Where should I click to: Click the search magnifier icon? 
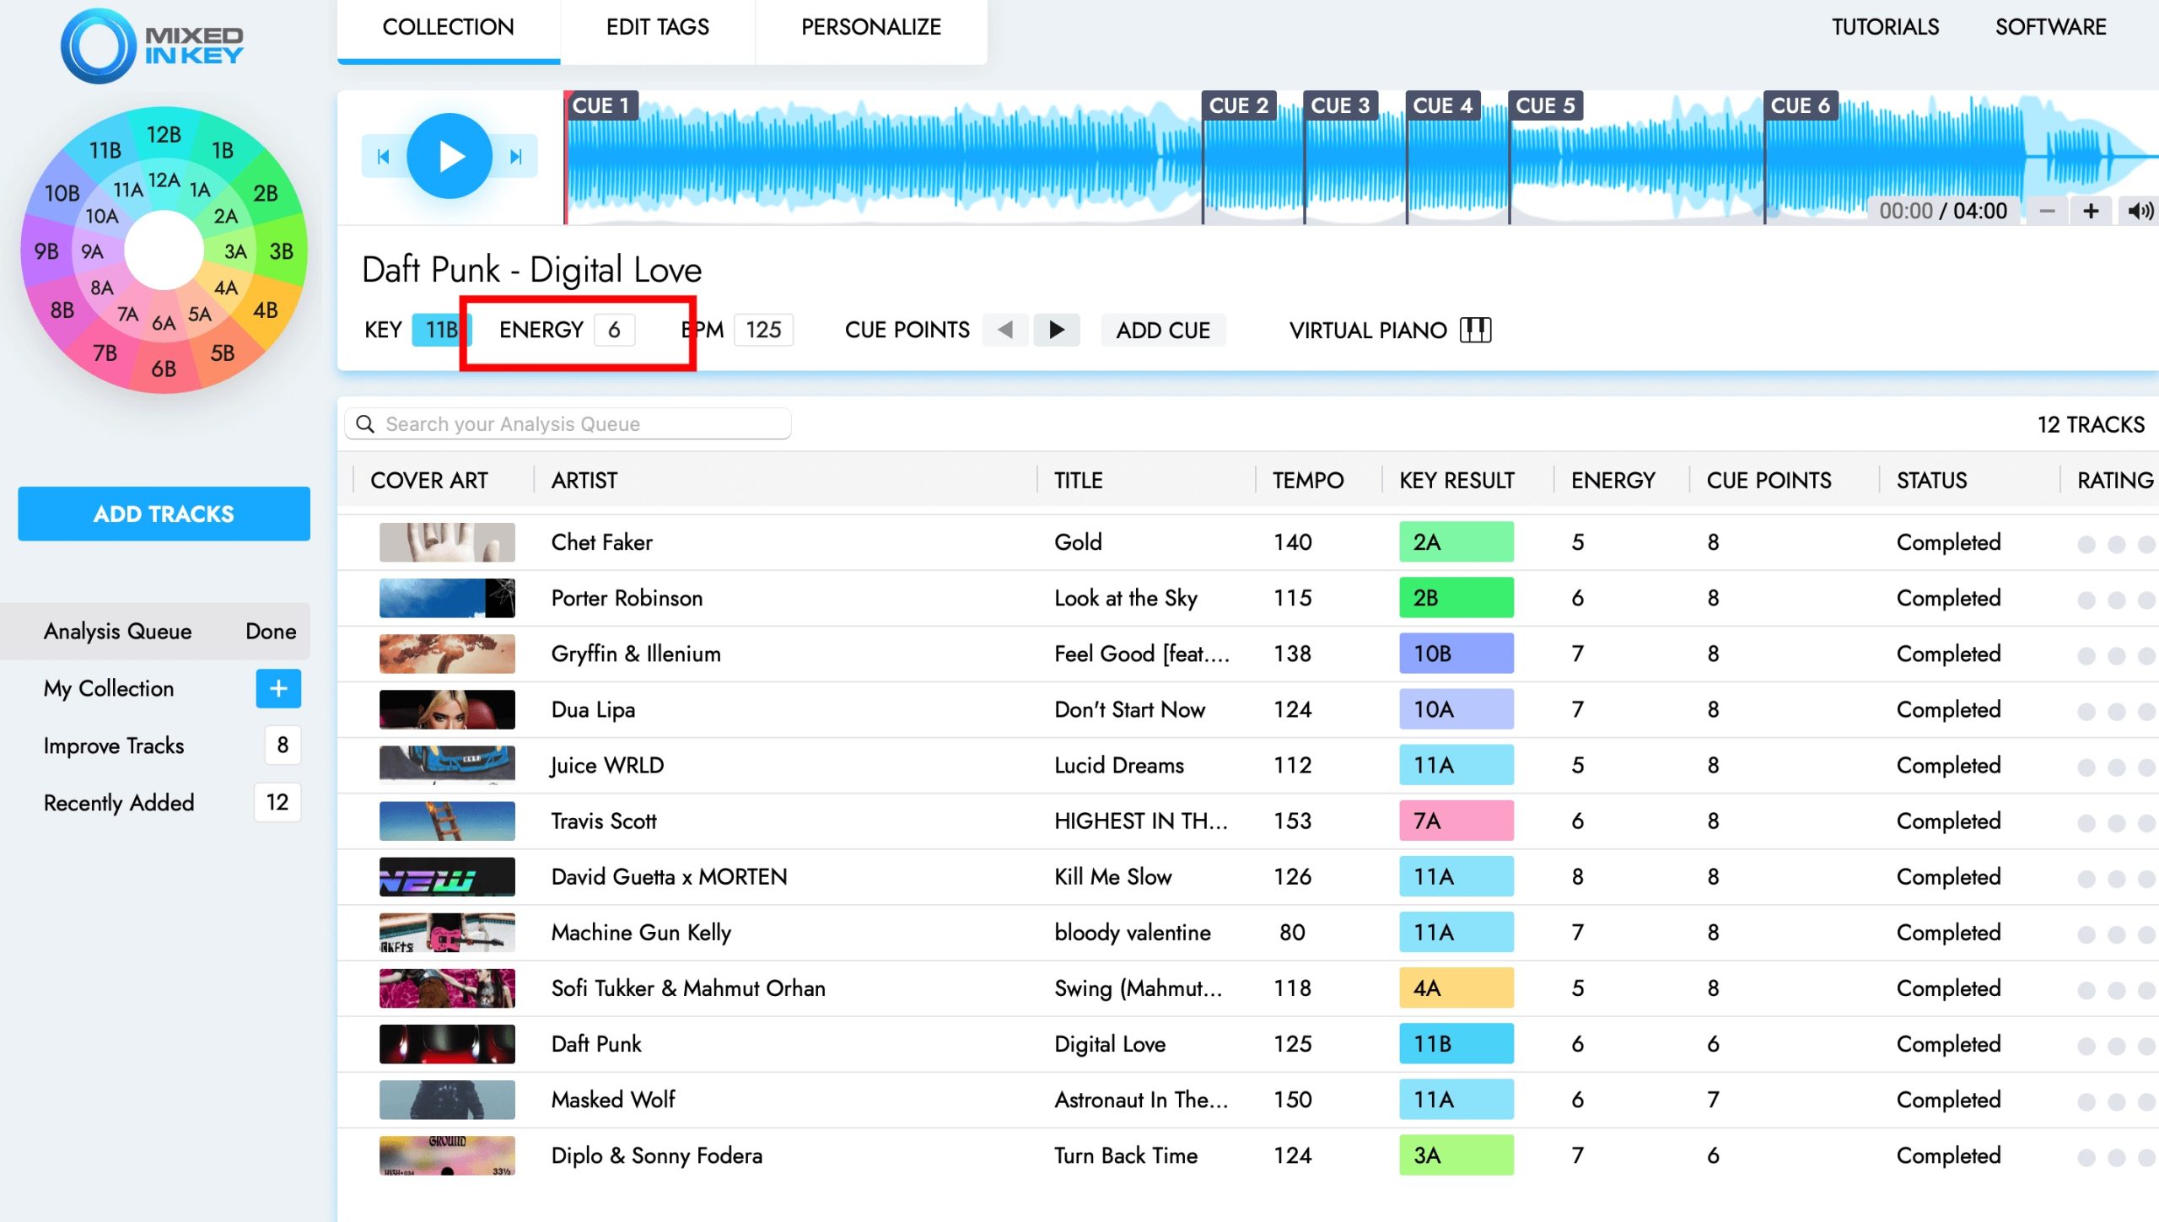(365, 423)
